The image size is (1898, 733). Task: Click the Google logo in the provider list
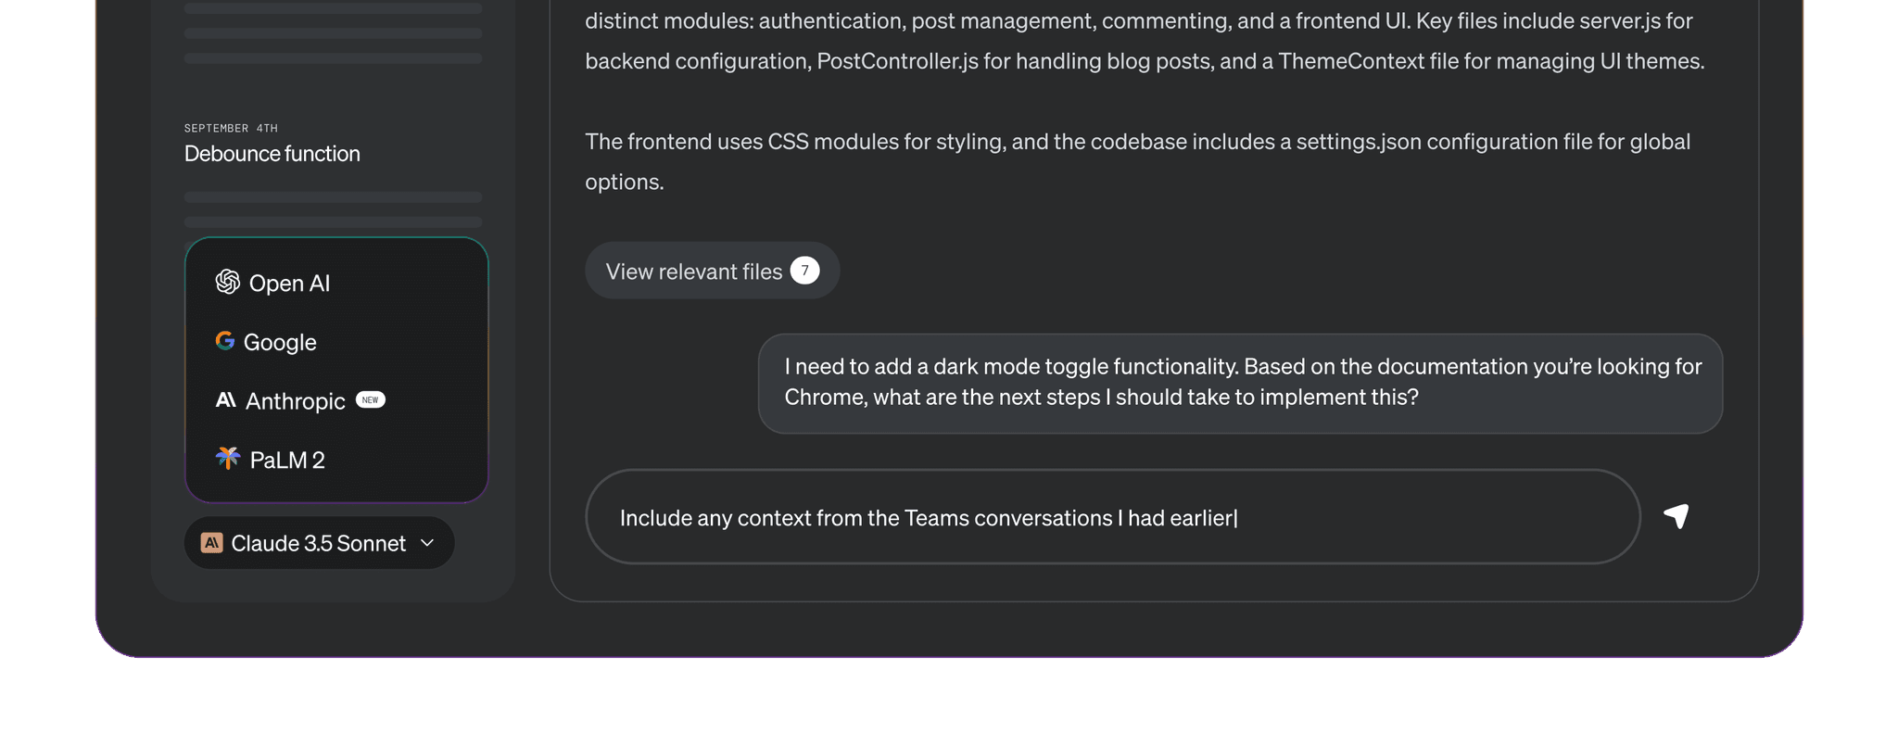pos(225,341)
